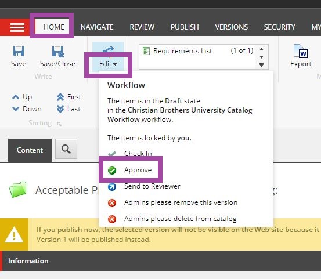This screenshot has height=279, width=321.
Task: Move item to Last position
Action: [x=68, y=109]
